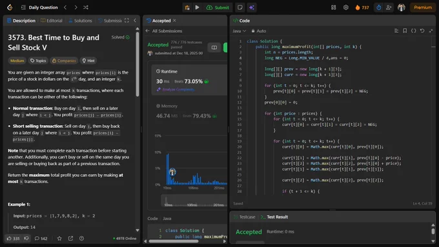The height and width of the screenshot is (247, 439).
Task: Switch to the Editorial tab
Action: coord(52,21)
